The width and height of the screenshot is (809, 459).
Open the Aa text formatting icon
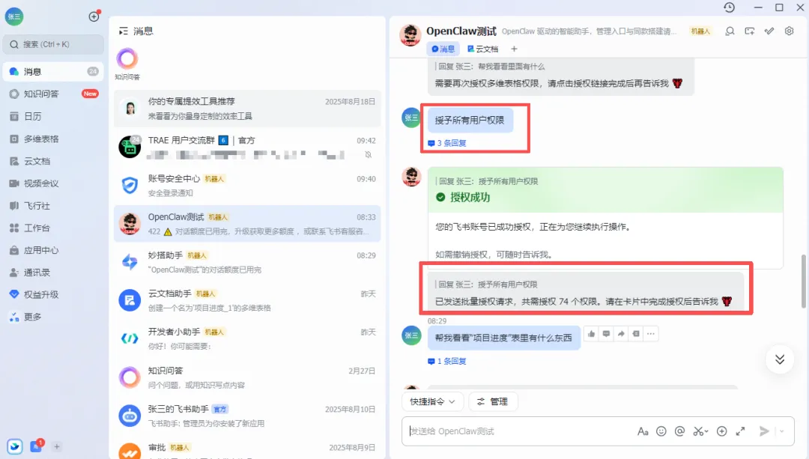(643, 431)
